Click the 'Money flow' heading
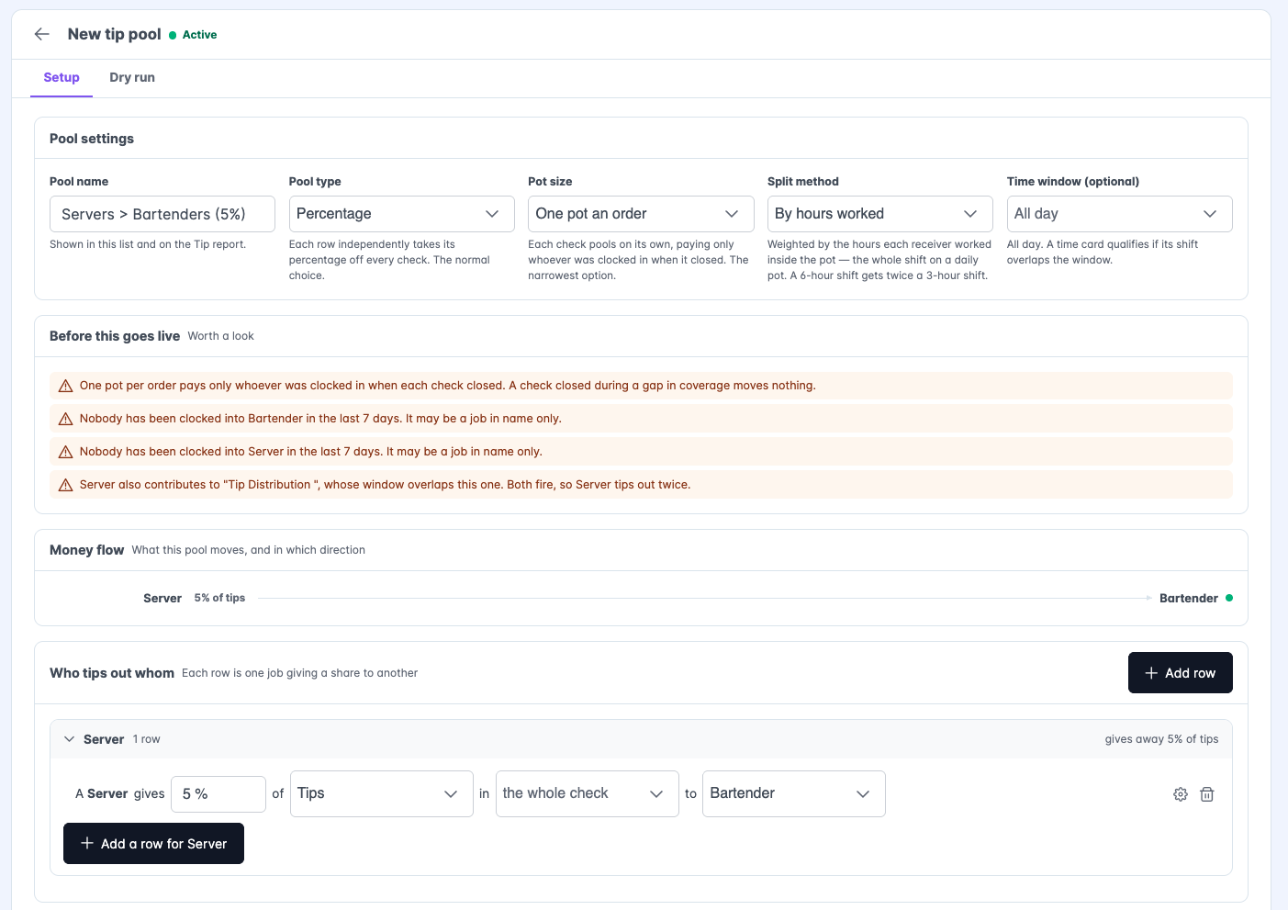 (86, 550)
